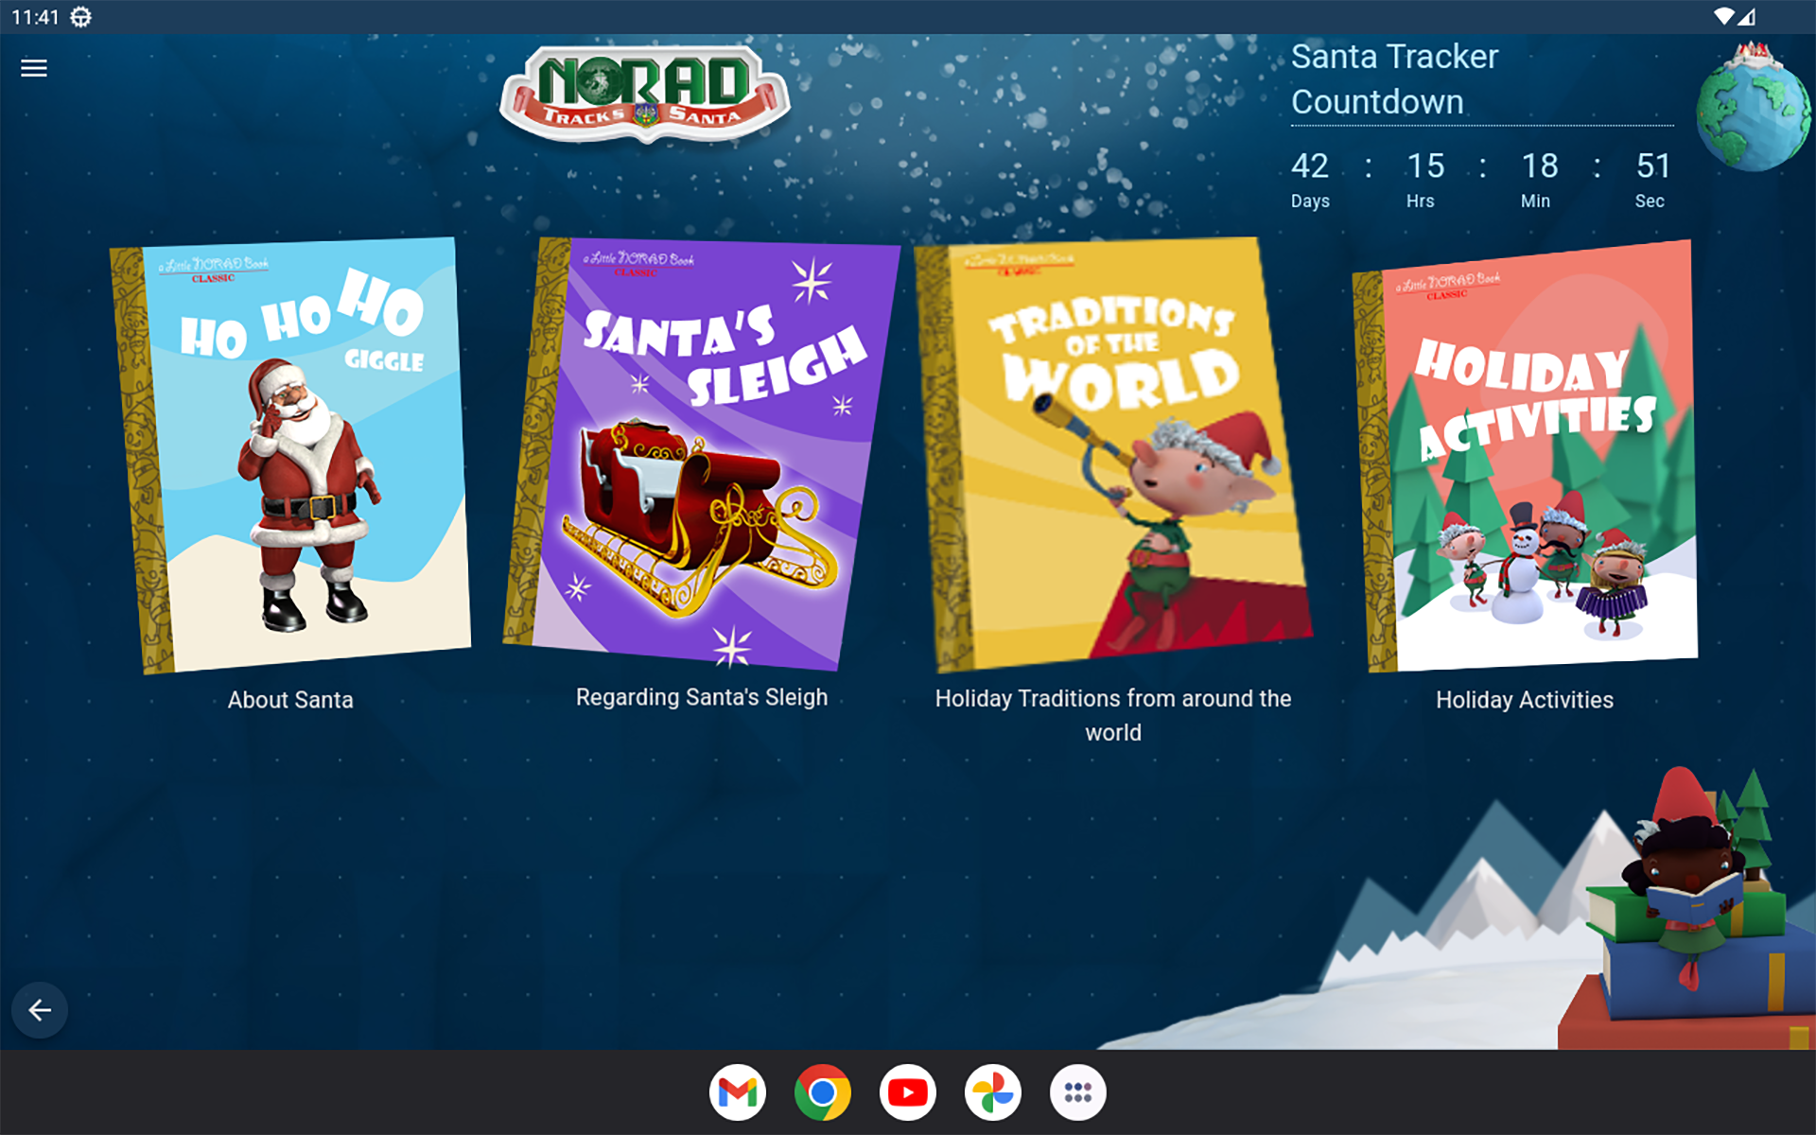Screen dimensions: 1816x1135
Task: Open the hamburger menu
Action: 34,68
